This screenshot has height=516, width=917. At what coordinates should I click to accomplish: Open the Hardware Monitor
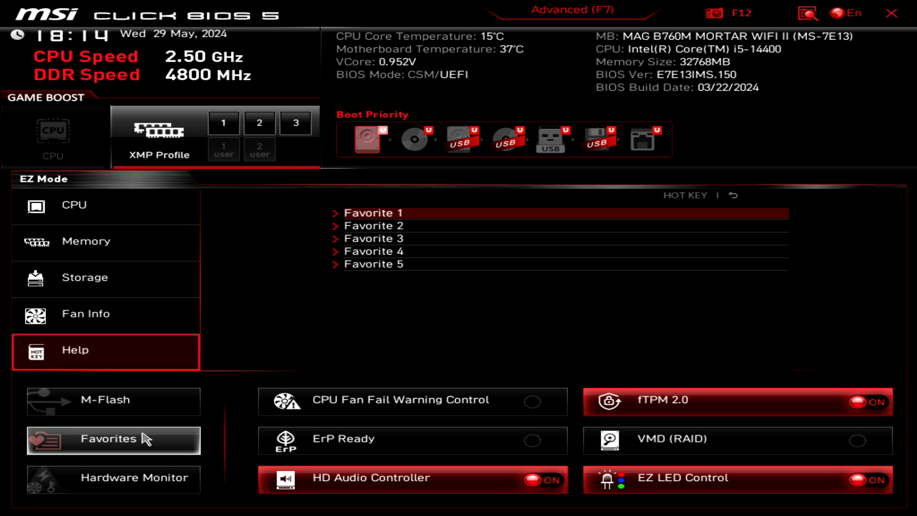114,479
